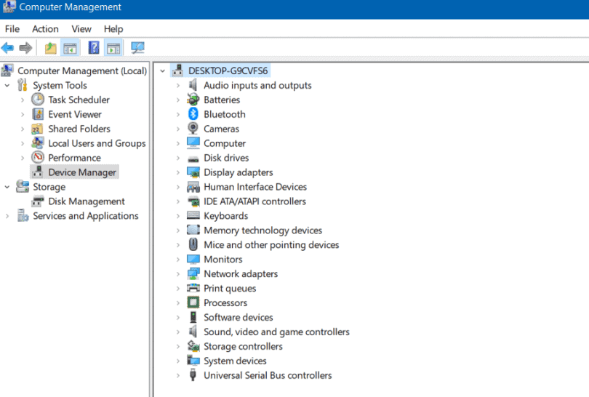Expand the Network adapters chevron
Image resolution: width=589 pixels, height=397 pixels.
pyautogui.click(x=178, y=274)
